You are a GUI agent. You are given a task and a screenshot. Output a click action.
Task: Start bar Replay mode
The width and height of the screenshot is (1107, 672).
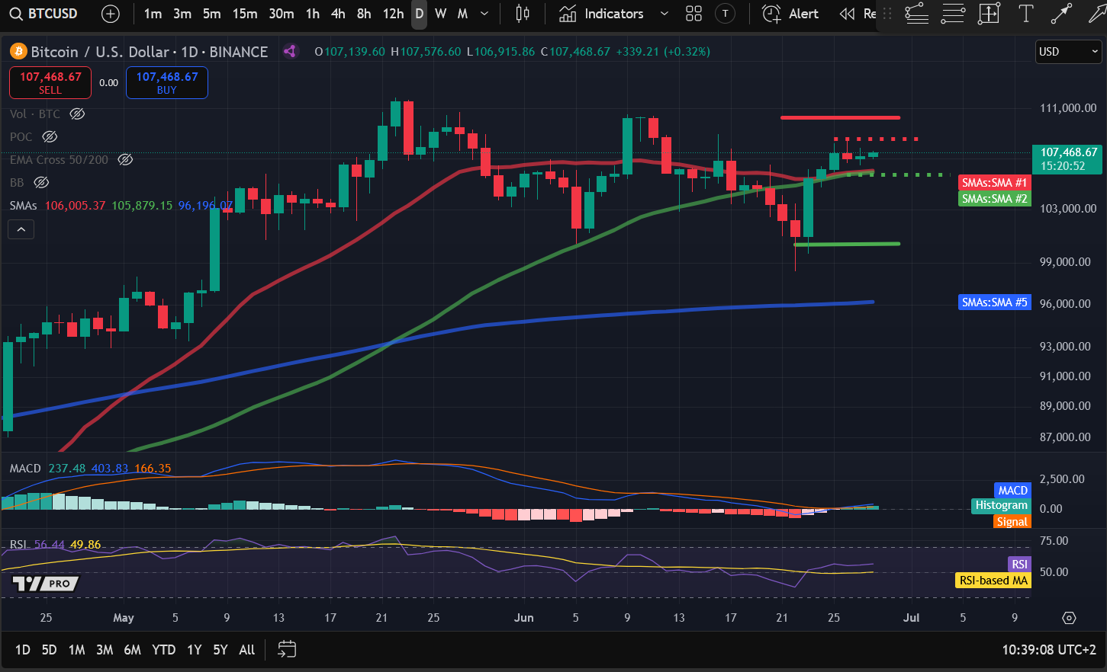click(x=858, y=14)
